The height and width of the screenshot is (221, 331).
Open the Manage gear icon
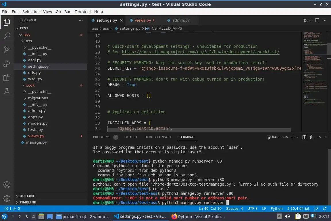coord(7,199)
